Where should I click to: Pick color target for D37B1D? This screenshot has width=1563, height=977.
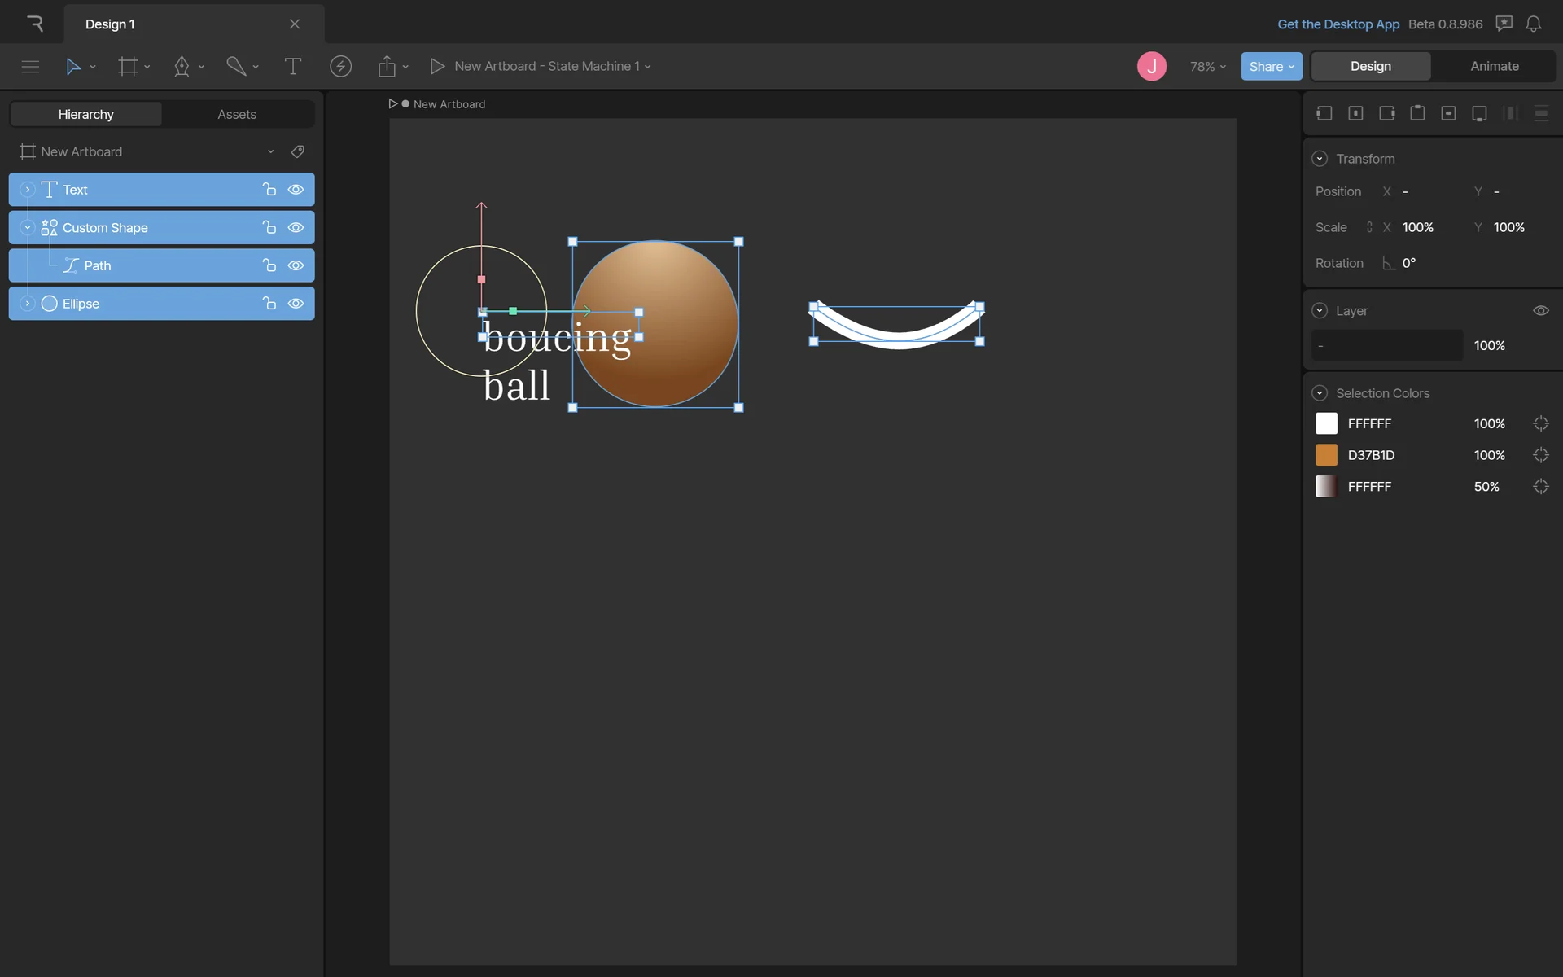[1540, 455]
